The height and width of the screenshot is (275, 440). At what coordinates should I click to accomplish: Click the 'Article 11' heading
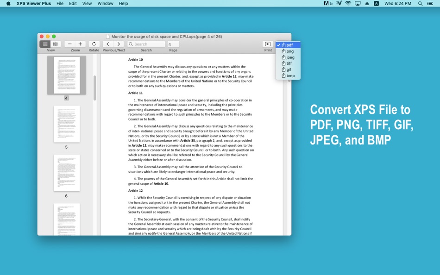136,93
